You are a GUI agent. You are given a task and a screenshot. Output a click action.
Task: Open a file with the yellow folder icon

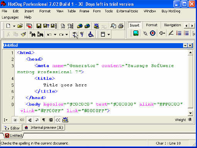(x=20, y=26)
